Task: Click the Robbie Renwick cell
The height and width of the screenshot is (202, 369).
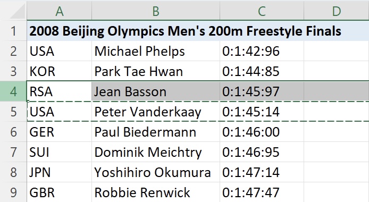Action: pyautogui.click(x=156, y=192)
